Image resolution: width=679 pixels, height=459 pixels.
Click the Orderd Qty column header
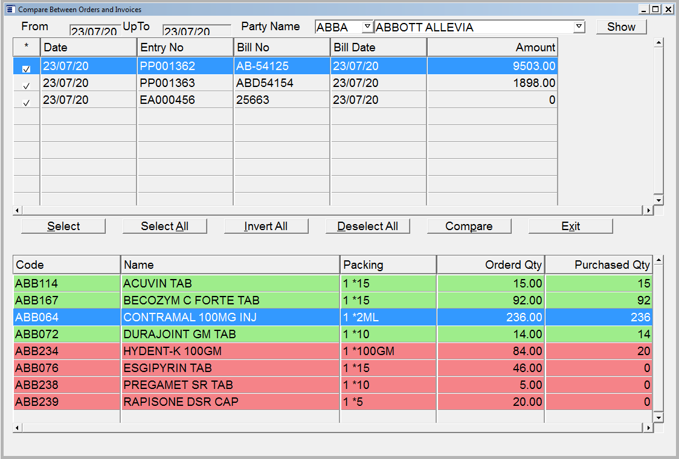tap(491, 265)
